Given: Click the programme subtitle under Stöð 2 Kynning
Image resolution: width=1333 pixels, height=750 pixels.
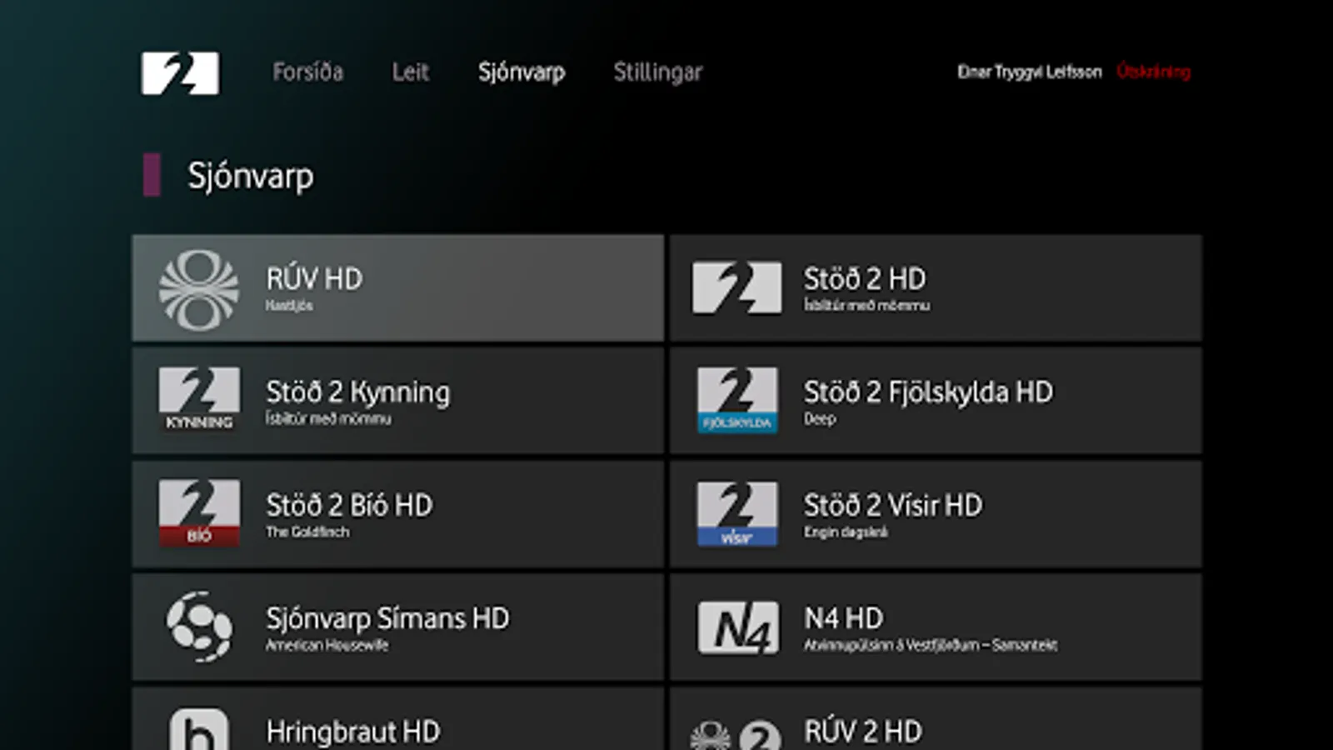Looking at the screenshot, I should click(328, 418).
